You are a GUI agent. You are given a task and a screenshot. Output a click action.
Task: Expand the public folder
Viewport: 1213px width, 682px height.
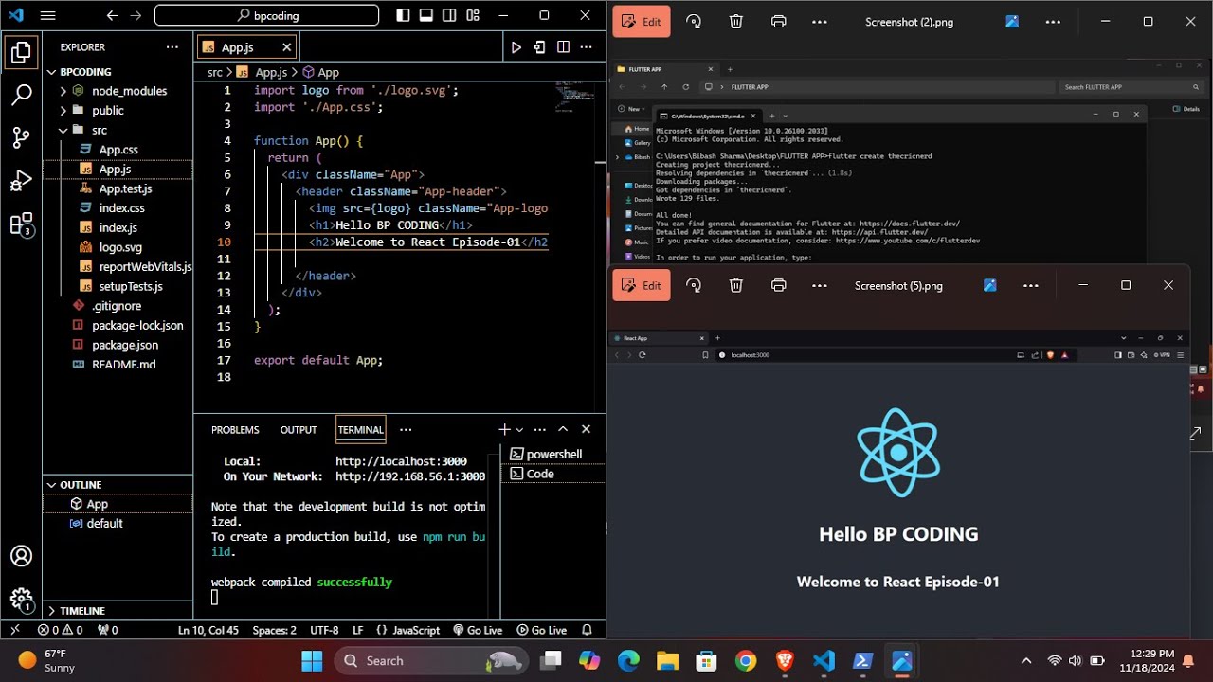point(117,111)
